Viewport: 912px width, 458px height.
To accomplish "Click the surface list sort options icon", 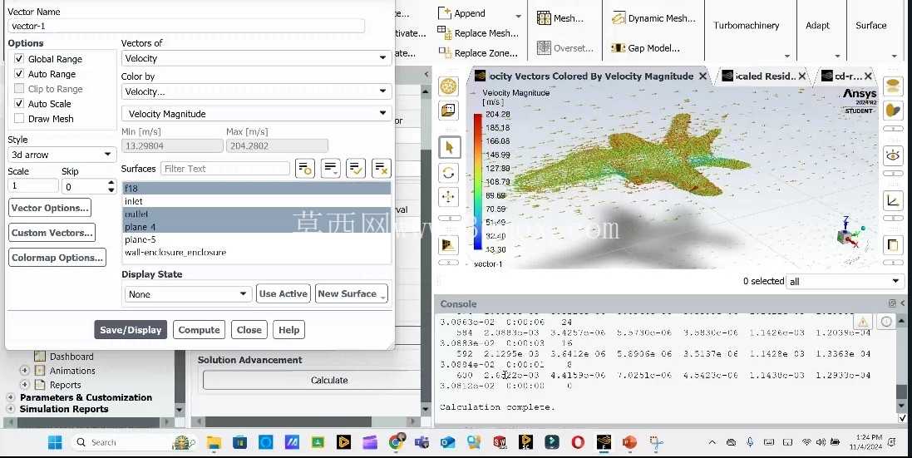I will pyautogui.click(x=330, y=169).
